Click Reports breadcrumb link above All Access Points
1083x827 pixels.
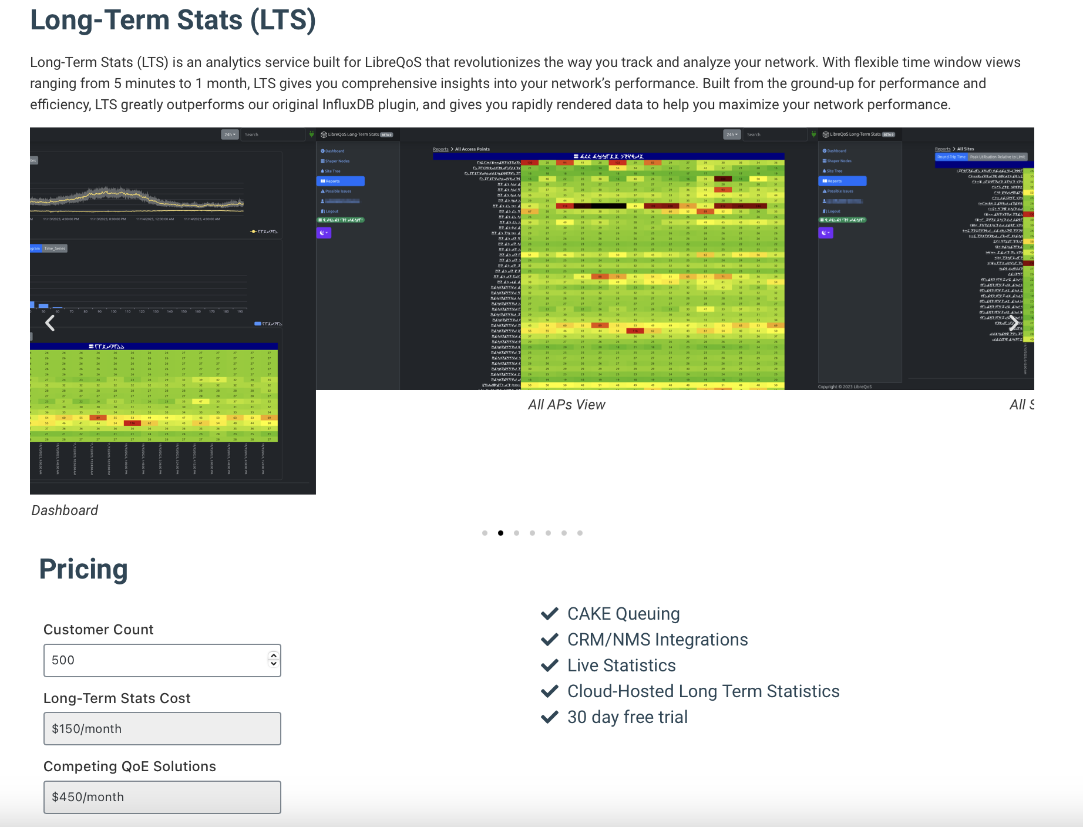click(440, 149)
